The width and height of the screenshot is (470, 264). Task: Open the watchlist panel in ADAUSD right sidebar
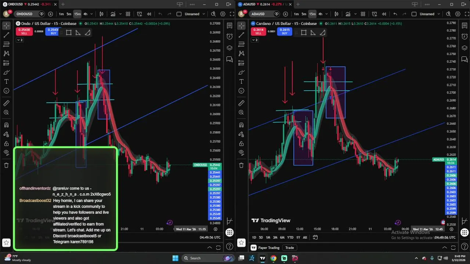coord(464,26)
